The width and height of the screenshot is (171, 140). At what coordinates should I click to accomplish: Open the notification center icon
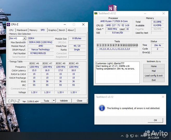[164, 136]
